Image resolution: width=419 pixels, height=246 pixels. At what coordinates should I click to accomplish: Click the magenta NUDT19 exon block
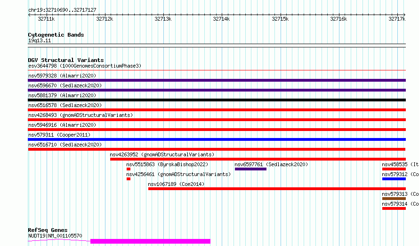pyautogui.click(x=151, y=241)
